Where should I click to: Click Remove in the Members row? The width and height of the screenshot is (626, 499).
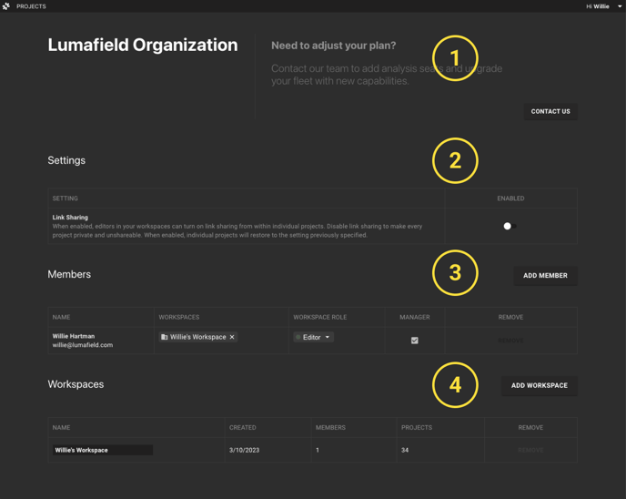click(510, 341)
